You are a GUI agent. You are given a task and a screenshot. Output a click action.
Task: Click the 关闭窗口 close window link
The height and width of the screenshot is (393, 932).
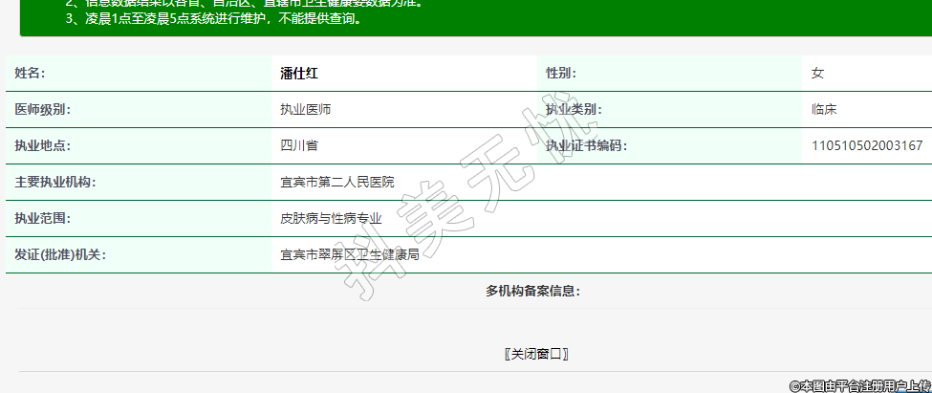536,354
